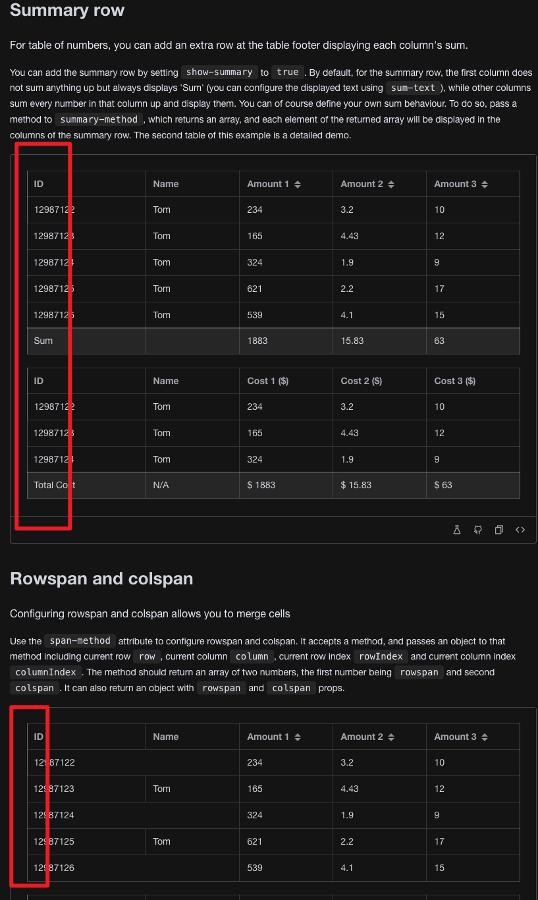538x900 pixels.
Task: Sort Amount 1 in the rowspan table
Action: click(298, 737)
